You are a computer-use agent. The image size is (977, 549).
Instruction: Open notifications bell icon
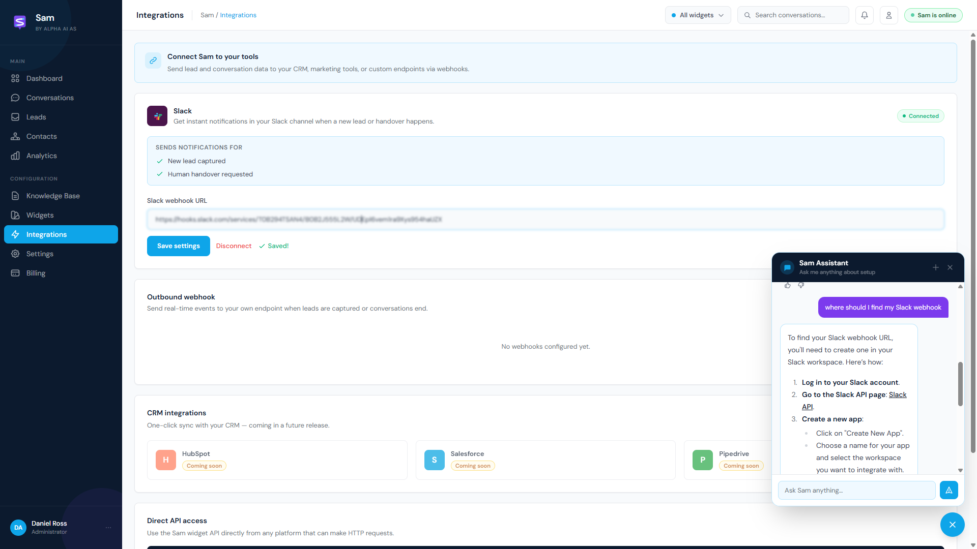(864, 15)
